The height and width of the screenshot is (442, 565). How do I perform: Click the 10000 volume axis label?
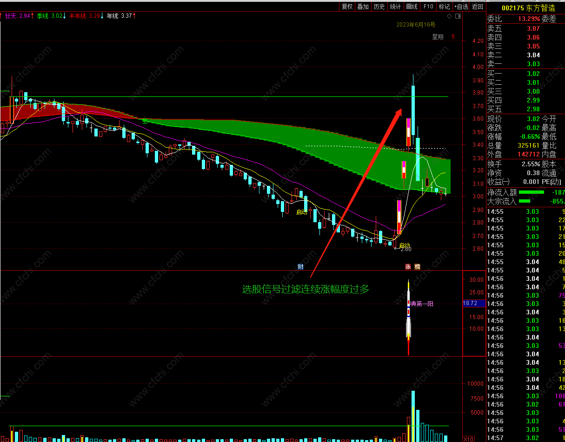click(x=476, y=384)
